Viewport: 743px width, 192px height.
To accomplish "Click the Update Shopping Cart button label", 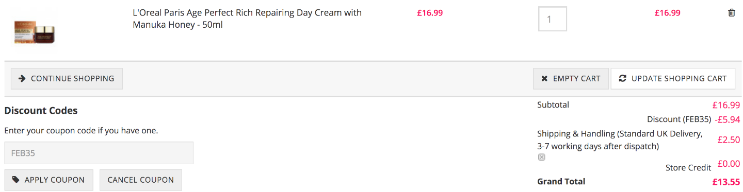I will [x=679, y=79].
